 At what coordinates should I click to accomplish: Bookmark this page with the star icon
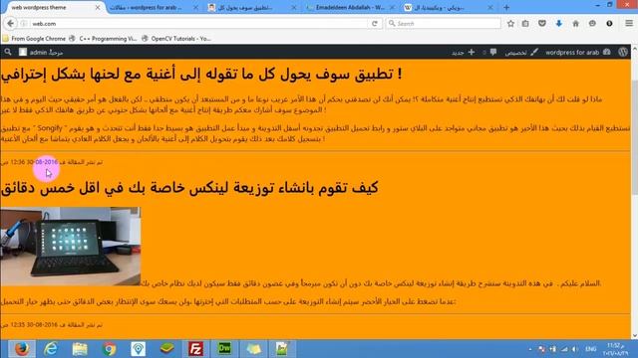510,24
